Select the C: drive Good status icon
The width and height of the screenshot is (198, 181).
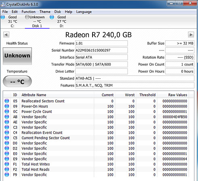click(x=3, y=17)
